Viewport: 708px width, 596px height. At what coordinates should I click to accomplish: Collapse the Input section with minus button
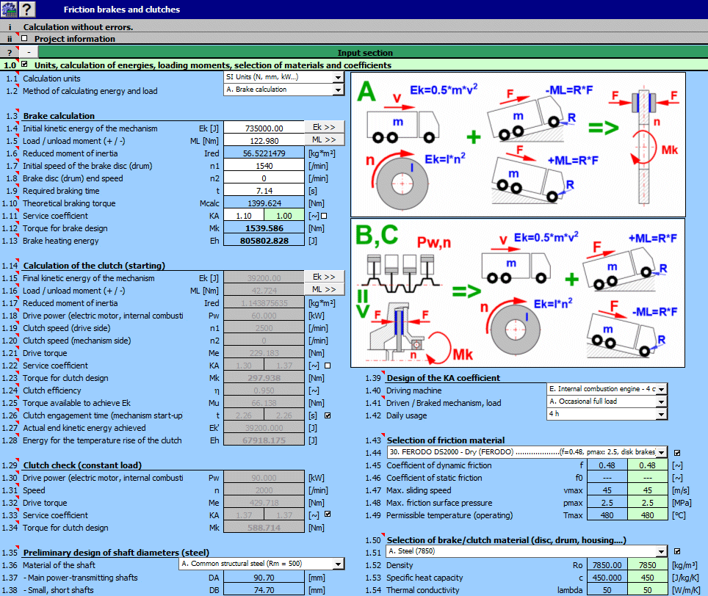point(27,53)
